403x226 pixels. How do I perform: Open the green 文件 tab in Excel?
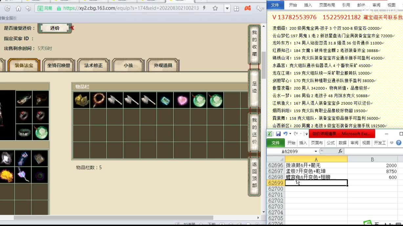(276, 143)
